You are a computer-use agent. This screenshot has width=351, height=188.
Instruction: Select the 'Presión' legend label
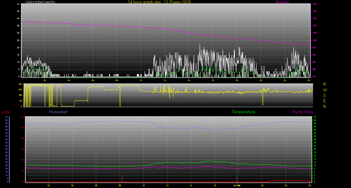click(282, 2)
